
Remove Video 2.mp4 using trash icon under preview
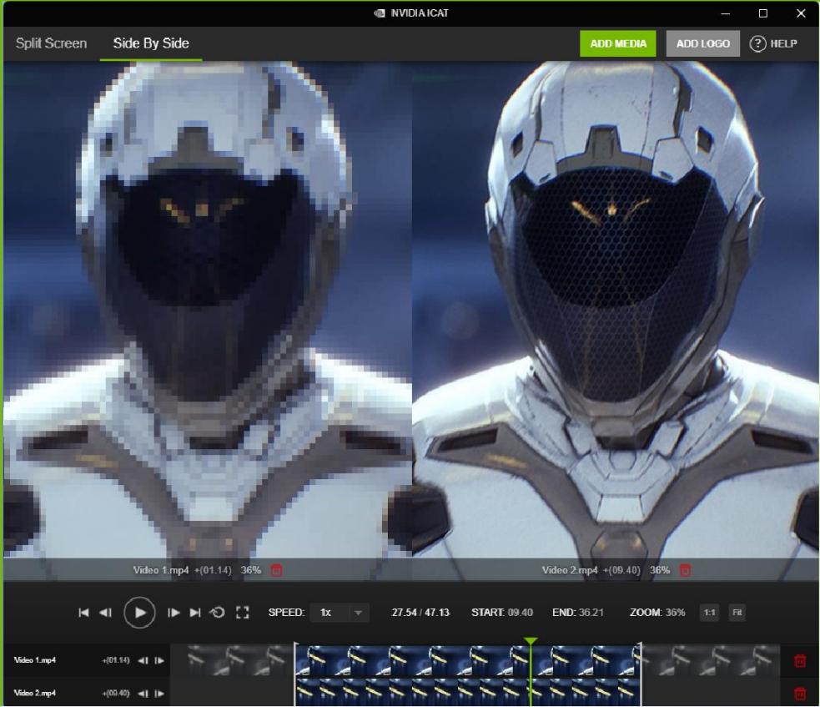point(686,570)
